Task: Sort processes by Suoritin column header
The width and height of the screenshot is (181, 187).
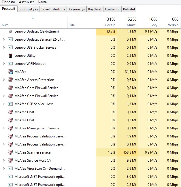Action: tap(107, 22)
